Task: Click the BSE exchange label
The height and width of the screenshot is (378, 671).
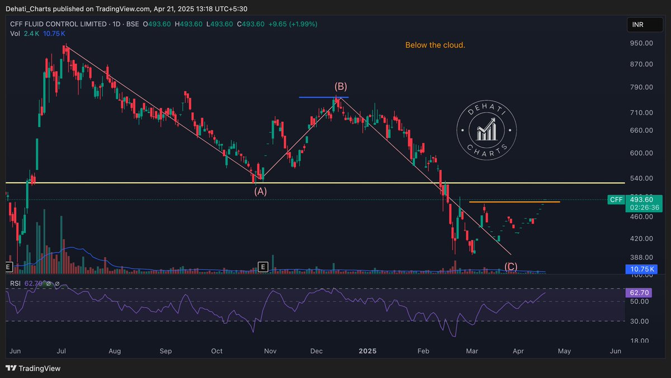Action: tap(133, 24)
